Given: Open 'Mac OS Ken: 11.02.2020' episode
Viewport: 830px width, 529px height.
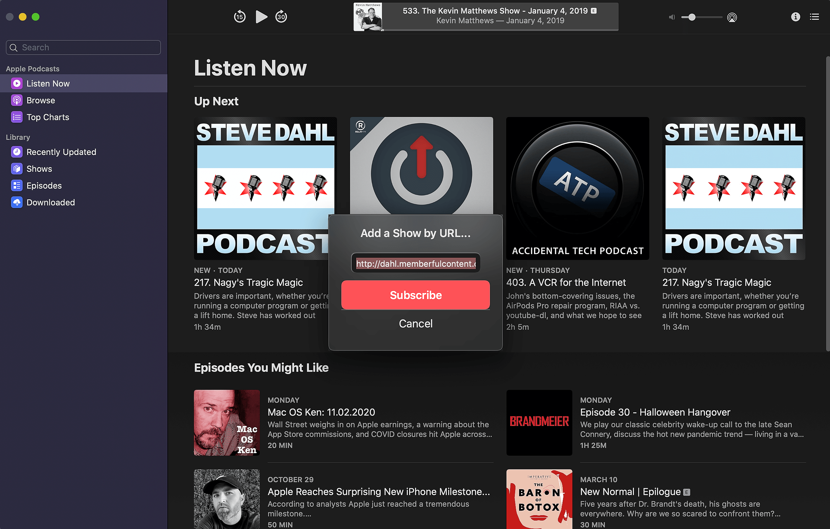Looking at the screenshot, I should [x=321, y=412].
